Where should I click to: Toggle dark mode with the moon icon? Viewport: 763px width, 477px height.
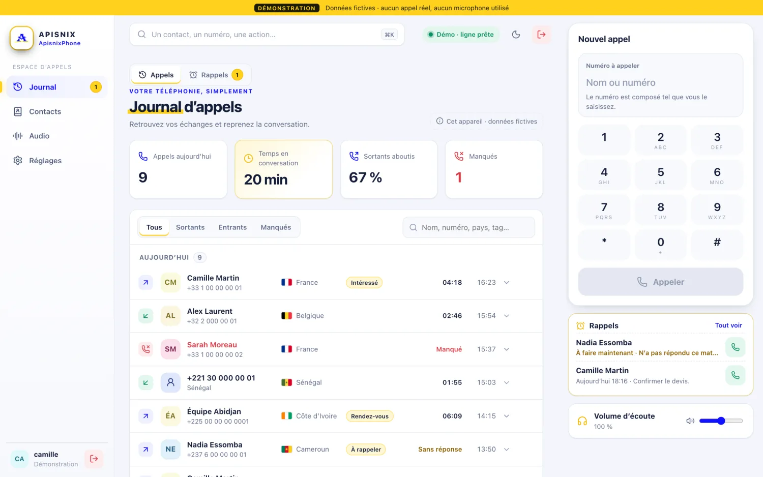(516, 35)
